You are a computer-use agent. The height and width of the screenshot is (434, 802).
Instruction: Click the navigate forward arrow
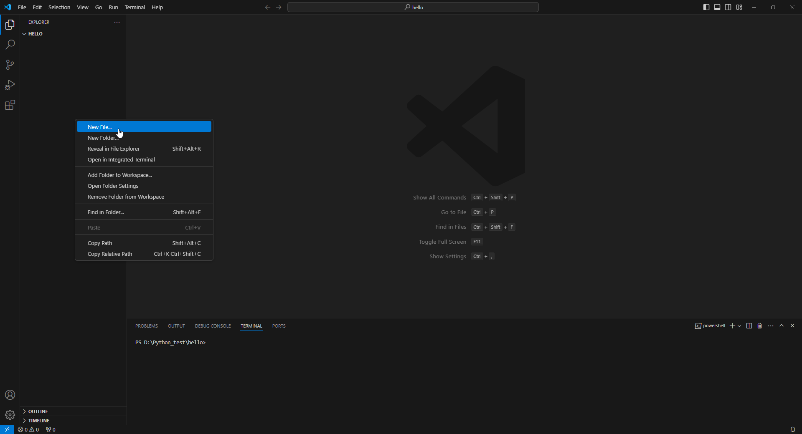(279, 7)
